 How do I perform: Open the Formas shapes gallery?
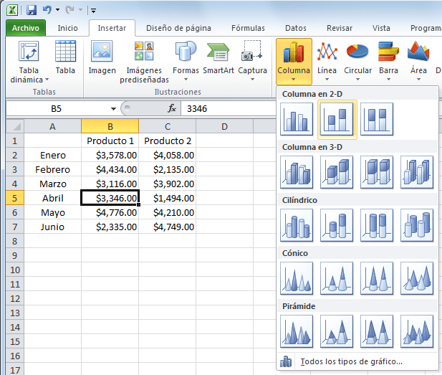186,62
